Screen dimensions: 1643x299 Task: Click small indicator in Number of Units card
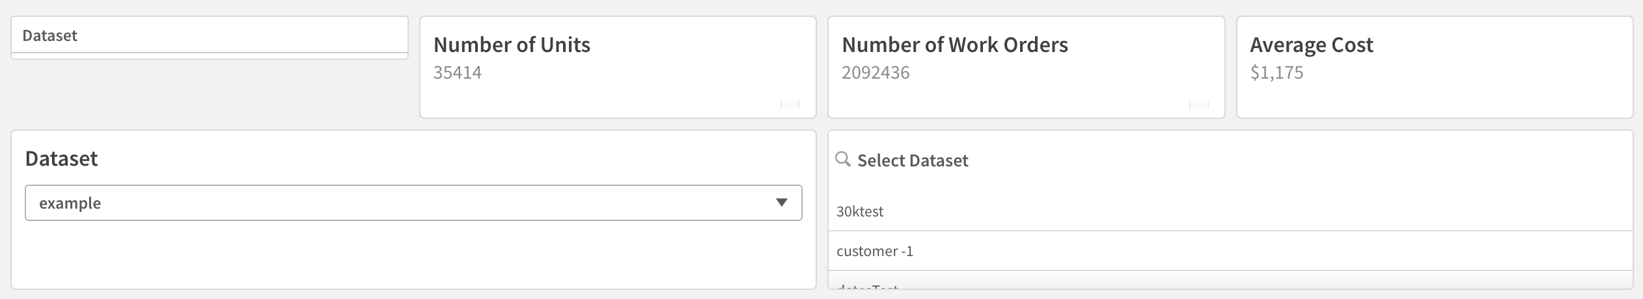coord(790,105)
